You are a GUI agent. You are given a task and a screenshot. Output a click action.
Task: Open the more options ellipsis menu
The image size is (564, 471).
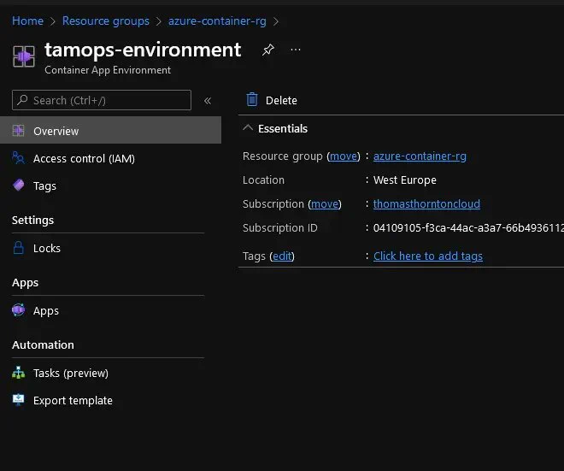[x=296, y=50]
